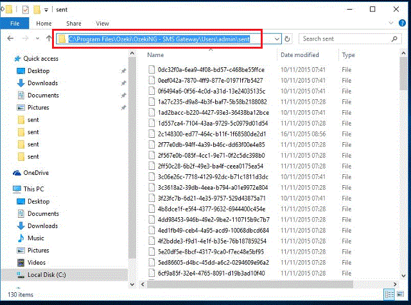This screenshot has width=411, height=305.
Task: Open Videos under This PC
Action: pyautogui.click(x=37, y=263)
